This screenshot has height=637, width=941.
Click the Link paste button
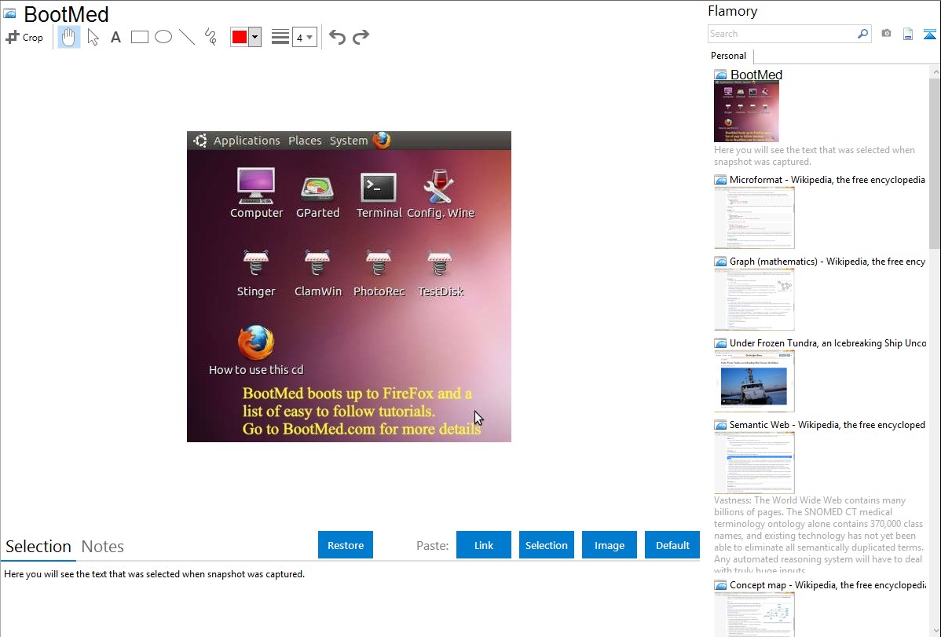(484, 545)
